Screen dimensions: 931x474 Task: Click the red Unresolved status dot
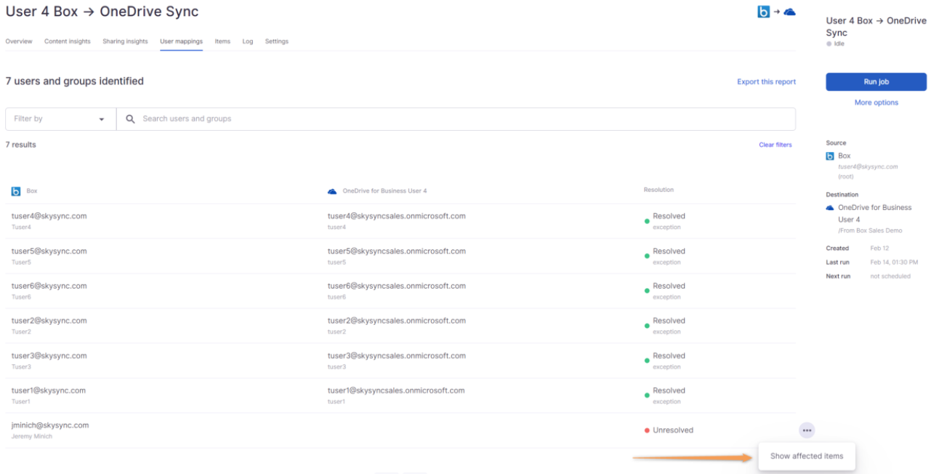point(647,430)
